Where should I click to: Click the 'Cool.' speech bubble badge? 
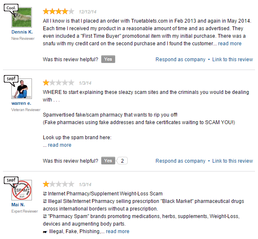click(11, 8)
